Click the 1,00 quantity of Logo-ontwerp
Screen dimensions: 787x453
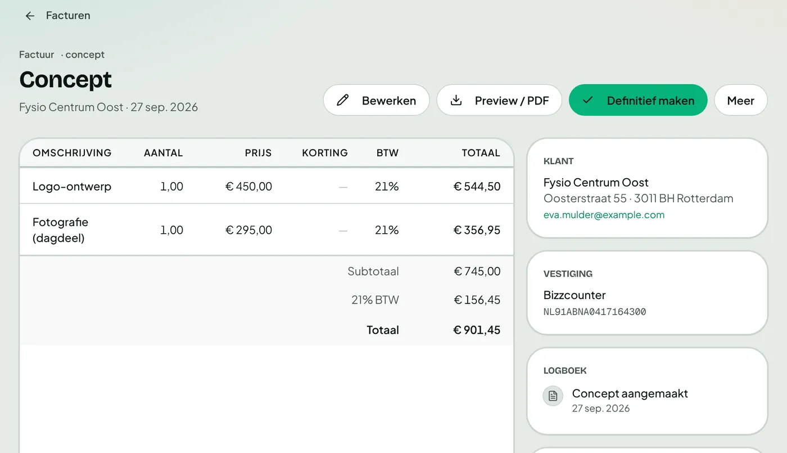(x=171, y=187)
